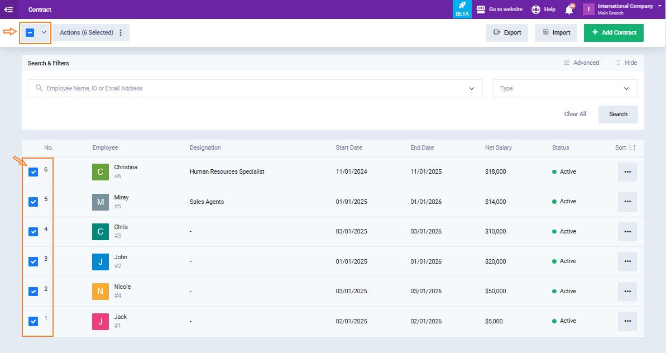The image size is (666, 353).
Task: Open the BETA rocket icon
Action: pyautogui.click(x=462, y=9)
